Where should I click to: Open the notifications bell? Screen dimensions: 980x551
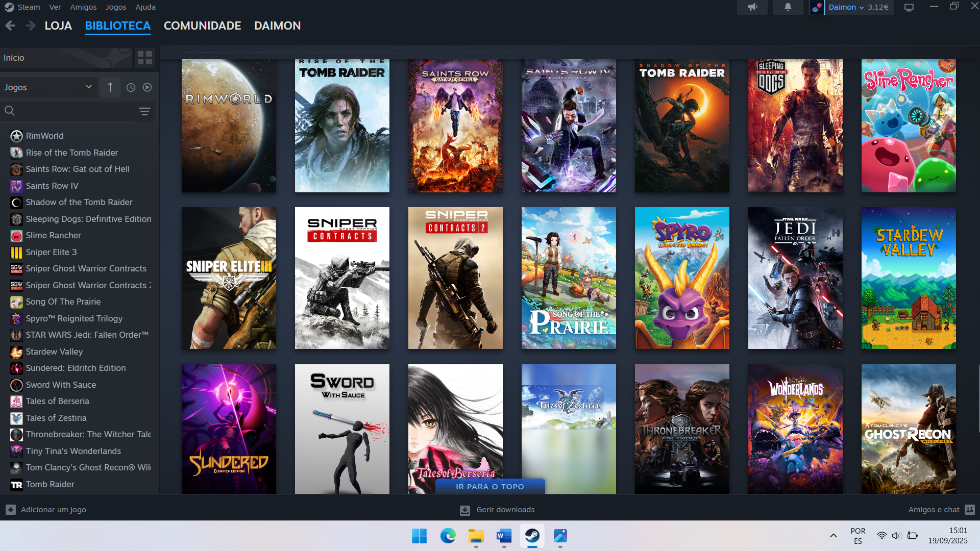click(x=788, y=7)
